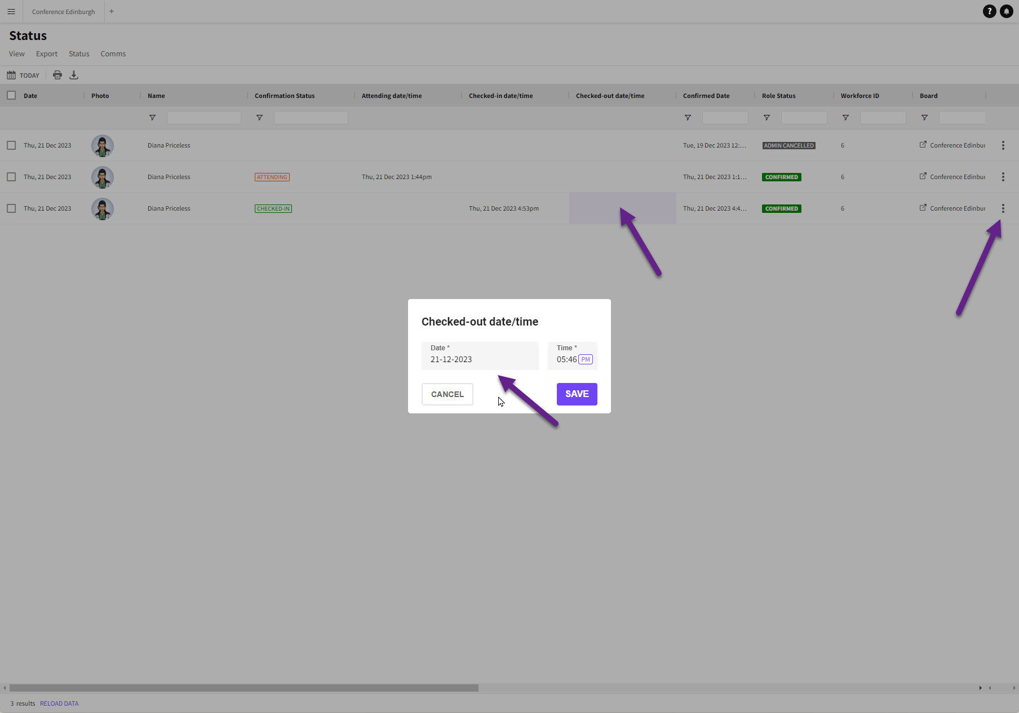The width and height of the screenshot is (1019, 713).
Task: Click the Name filter text box
Action: (204, 118)
